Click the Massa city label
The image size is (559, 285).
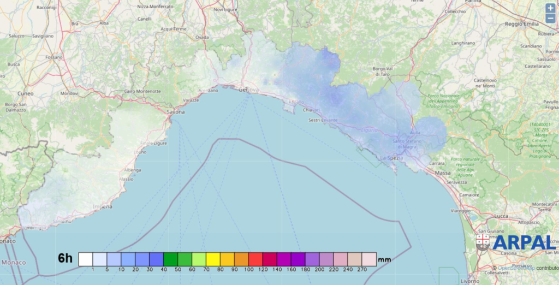443,173
